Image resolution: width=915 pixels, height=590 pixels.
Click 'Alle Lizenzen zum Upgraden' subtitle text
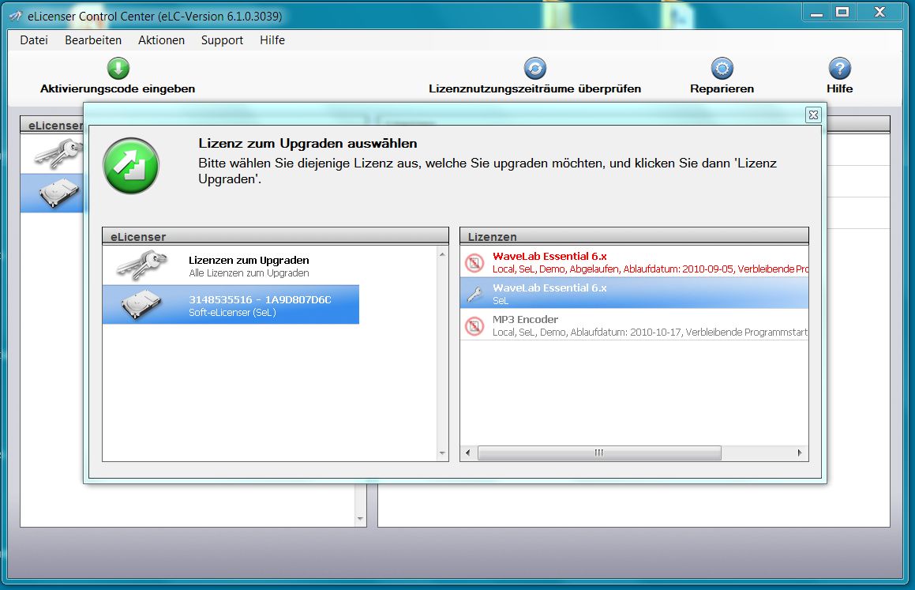pyautogui.click(x=249, y=273)
